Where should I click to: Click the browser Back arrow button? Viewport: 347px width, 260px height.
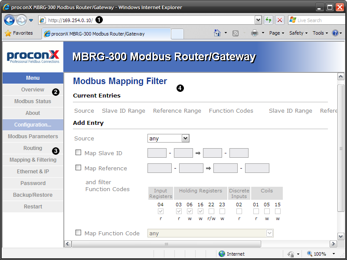pos(9,20)
